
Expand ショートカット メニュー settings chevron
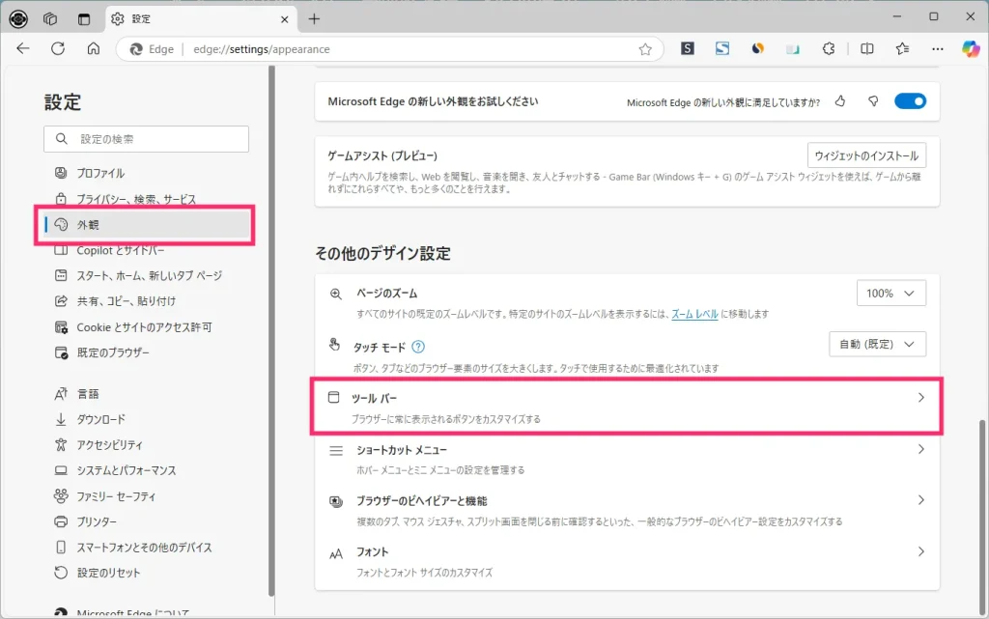pos(920,449)
